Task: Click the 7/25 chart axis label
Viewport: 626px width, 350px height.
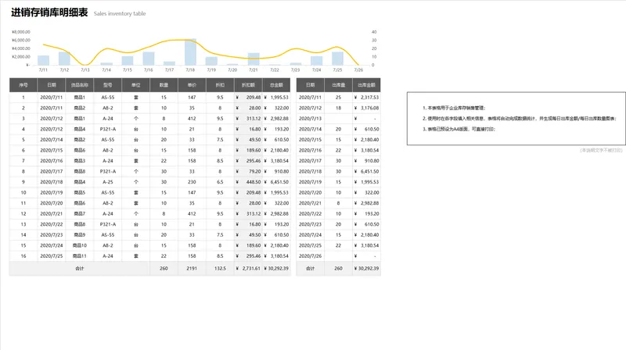Action: [337, 70]
